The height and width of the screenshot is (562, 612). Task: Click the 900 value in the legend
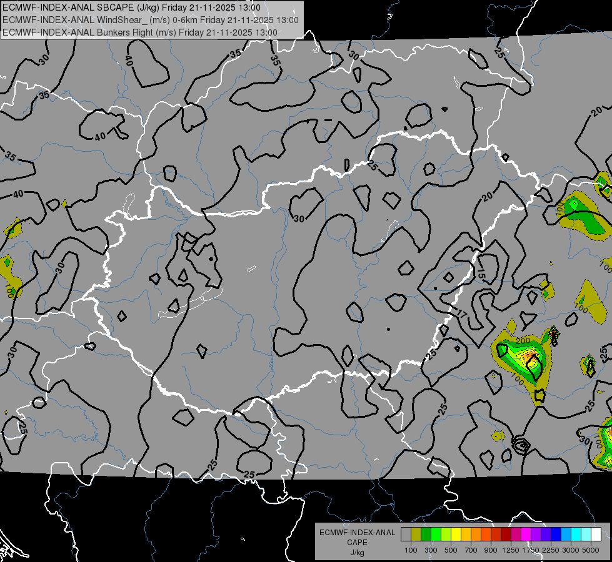(x=491, y=550)
